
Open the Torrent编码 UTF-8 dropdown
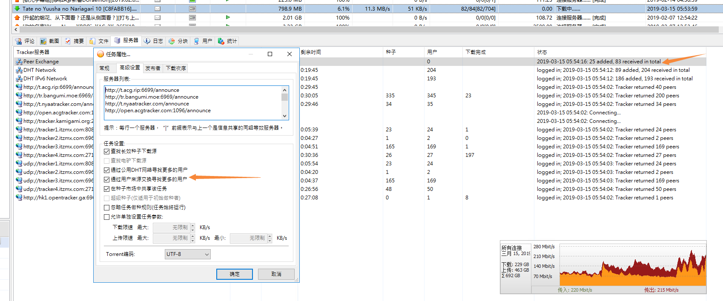point(187,254)
